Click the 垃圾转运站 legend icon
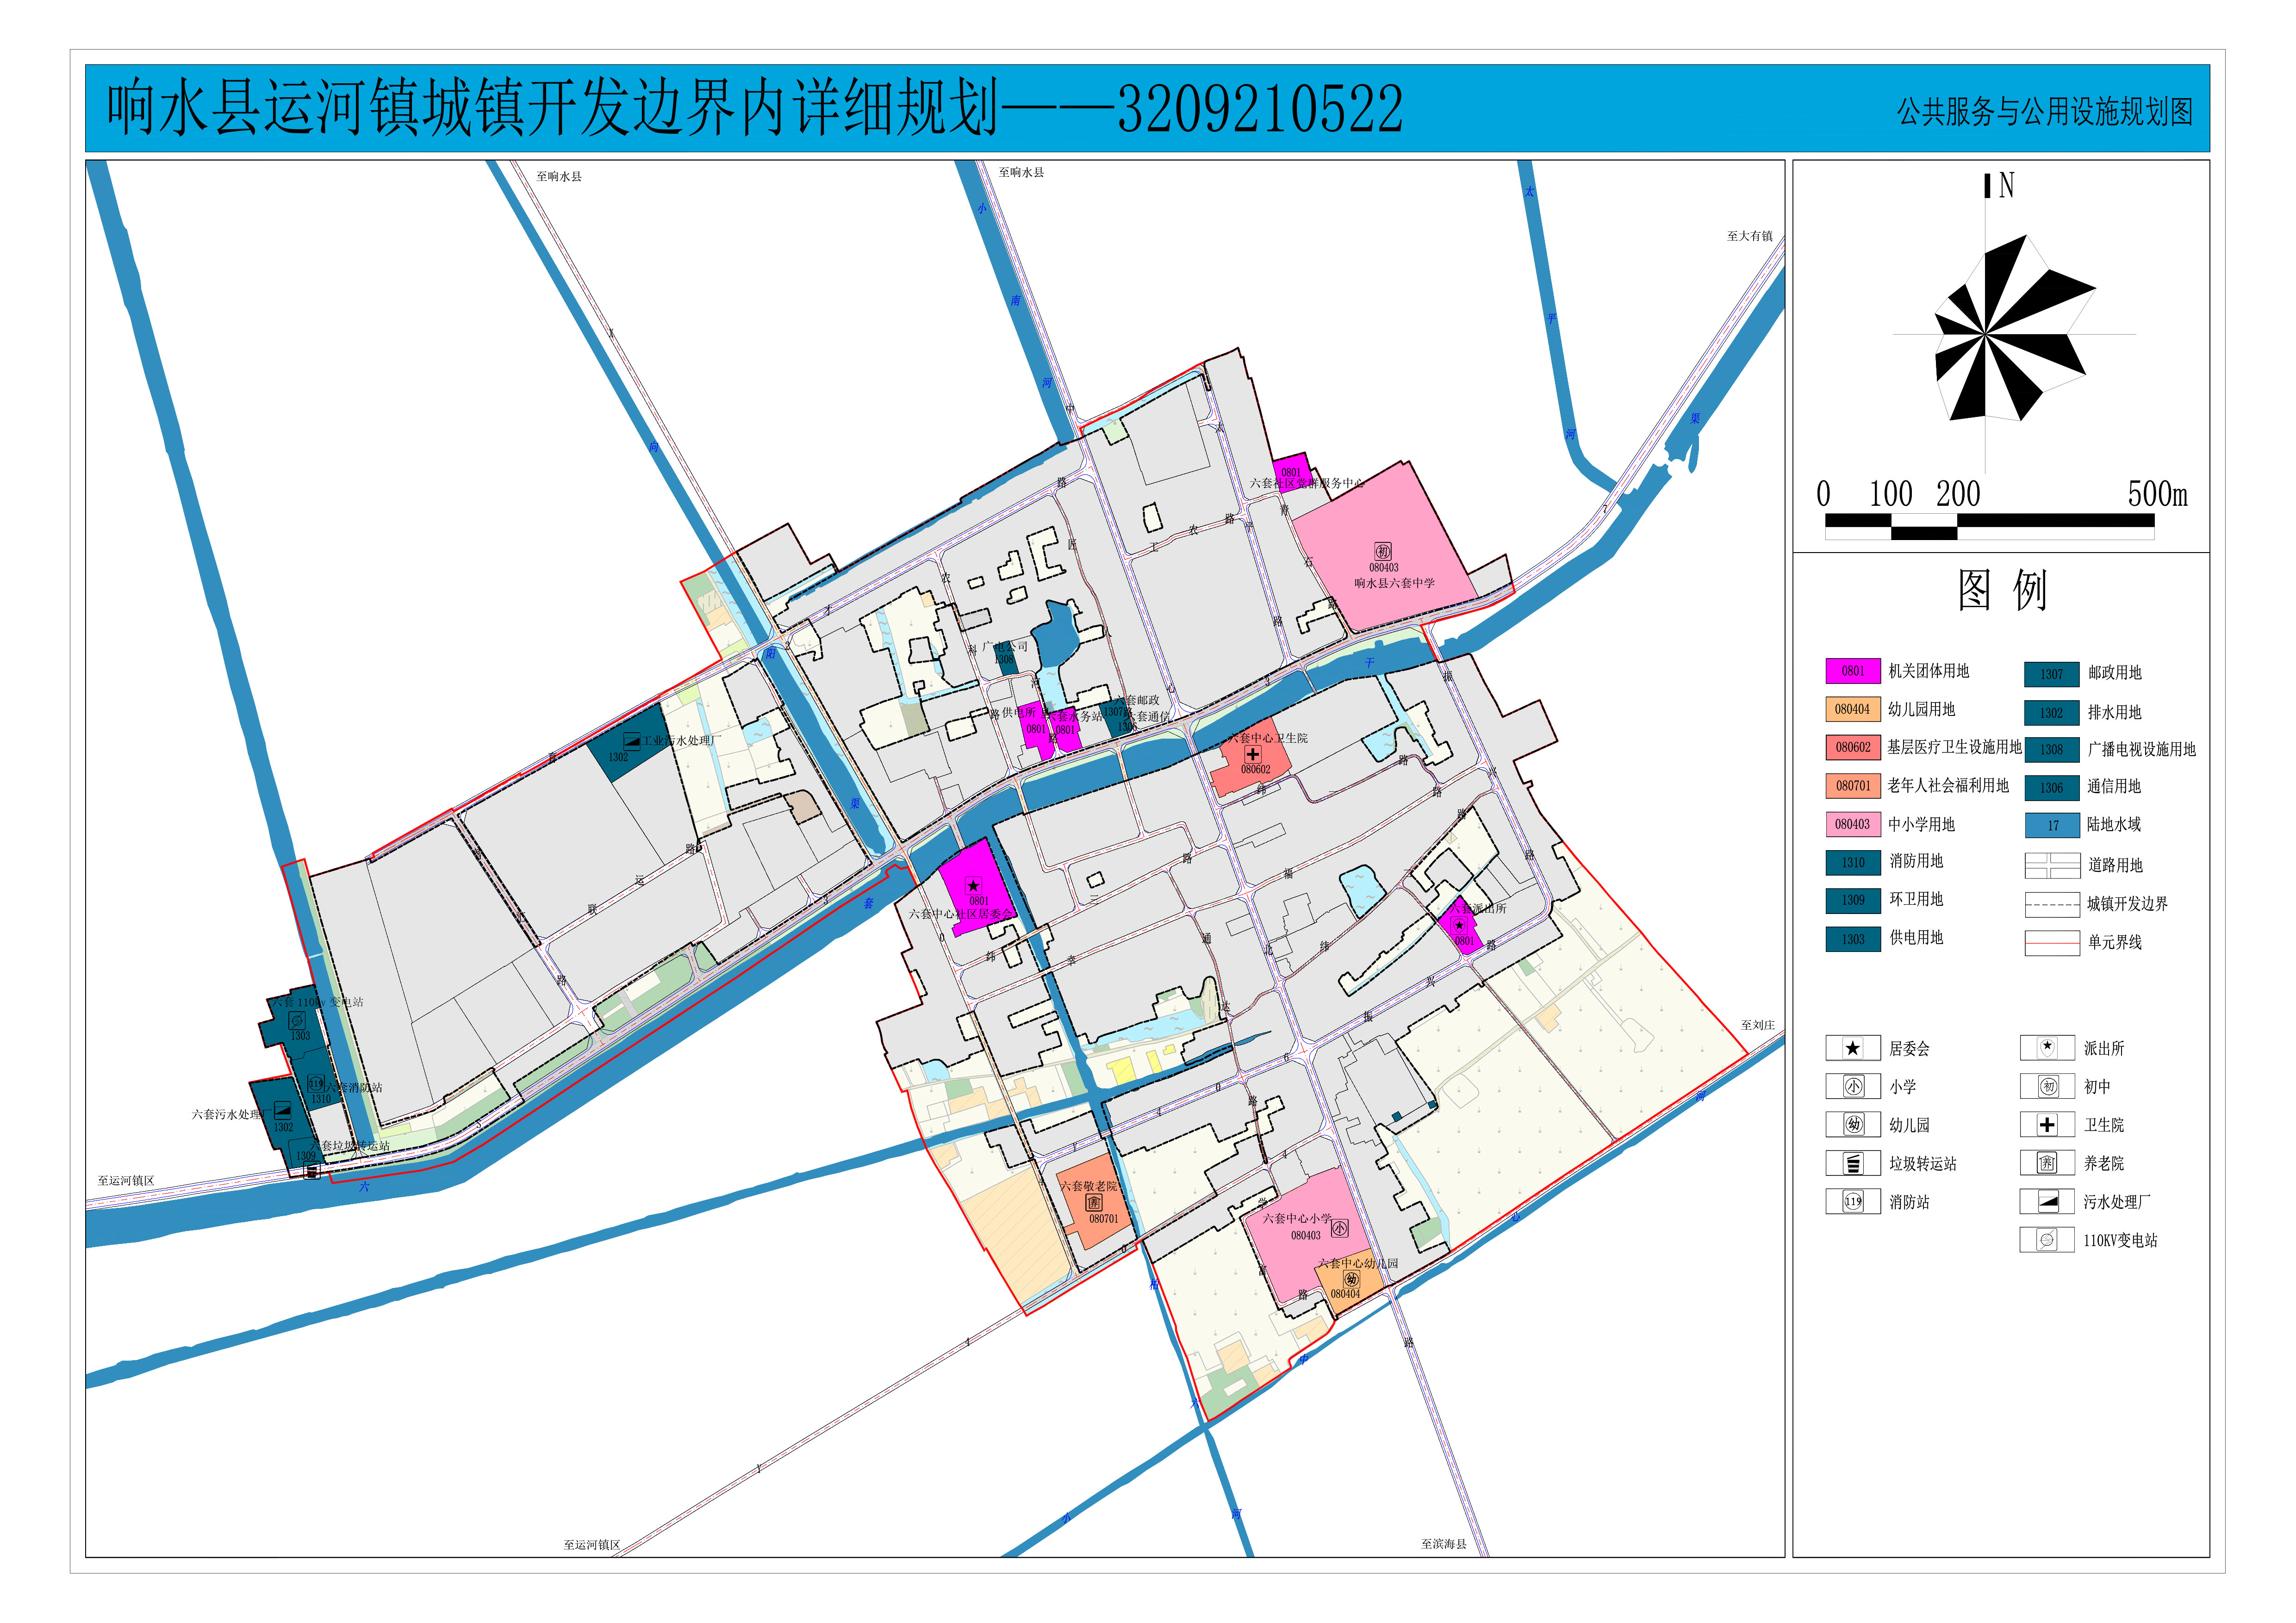 (1852, 1163)
